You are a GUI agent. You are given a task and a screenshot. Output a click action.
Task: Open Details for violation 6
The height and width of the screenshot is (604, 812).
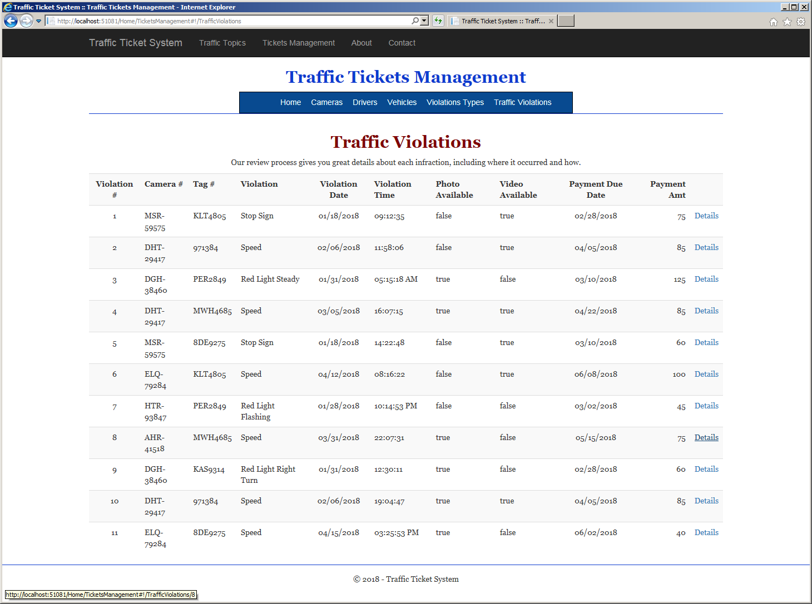pyautogui.click(x=706, y=374)
